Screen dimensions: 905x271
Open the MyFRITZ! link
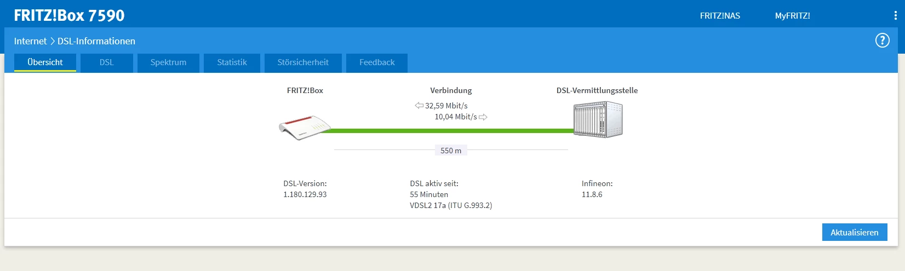(792, 16)
